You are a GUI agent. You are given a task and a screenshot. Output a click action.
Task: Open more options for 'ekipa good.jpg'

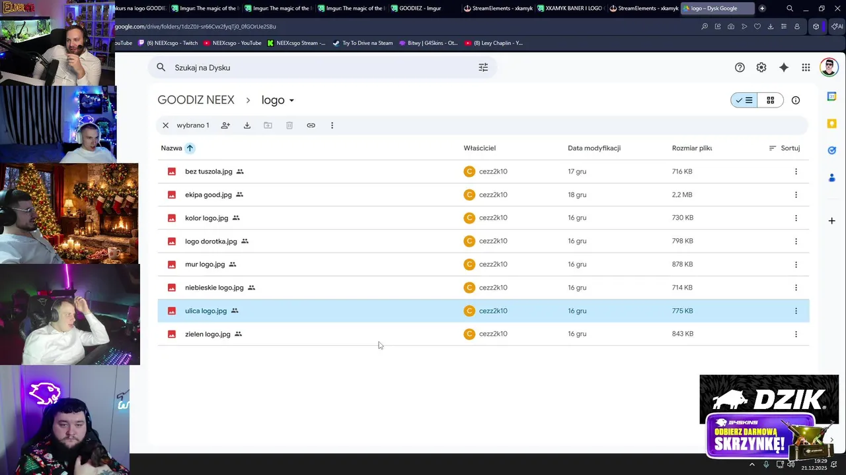click(796, 195)
